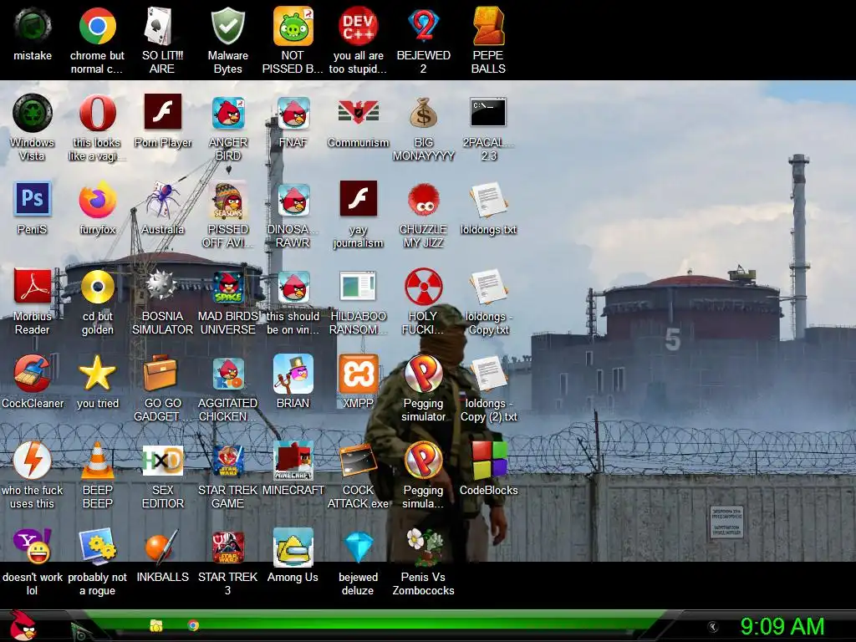Open the 'who the fuck uses this' lightning icon
Image resolution: width=856 pixels, height=642 pixels.
click(x=33, y=461)
